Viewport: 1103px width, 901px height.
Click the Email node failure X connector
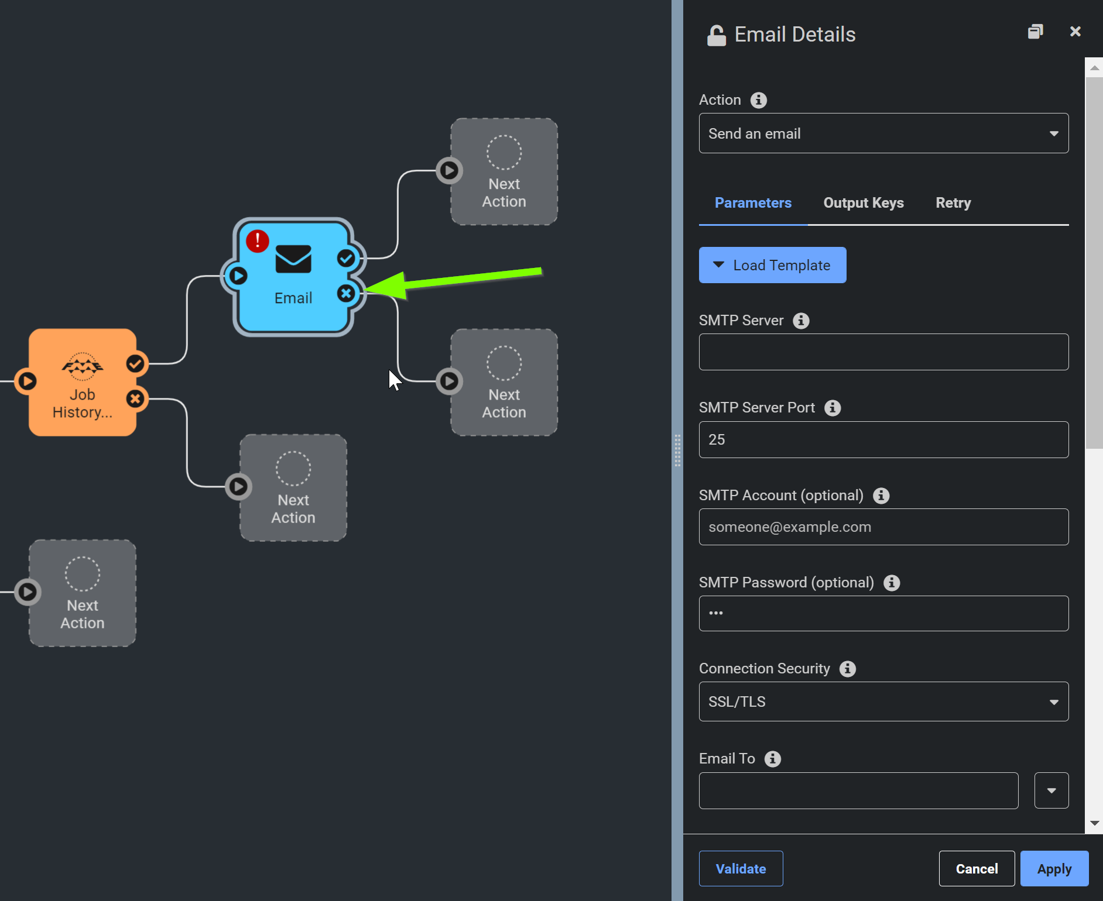click(x=347, y=293)
